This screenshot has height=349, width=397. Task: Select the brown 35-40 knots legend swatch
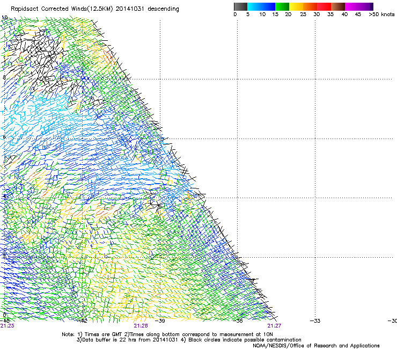[x=338, y=6]
